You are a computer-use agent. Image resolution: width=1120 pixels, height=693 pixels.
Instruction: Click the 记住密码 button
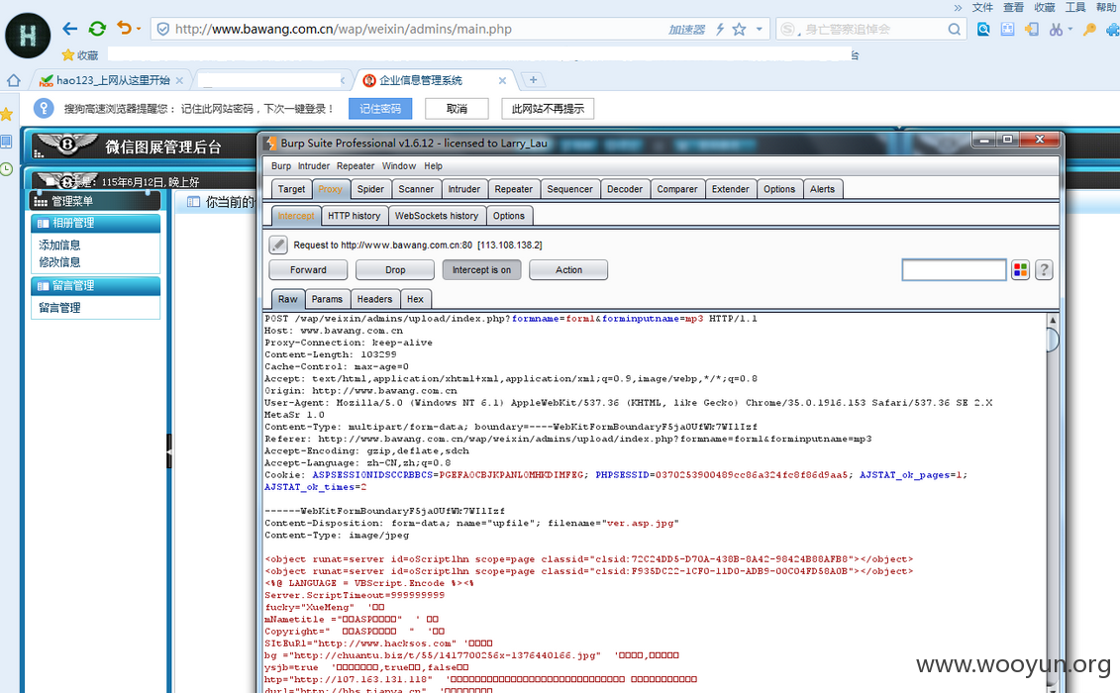[380, 109]
